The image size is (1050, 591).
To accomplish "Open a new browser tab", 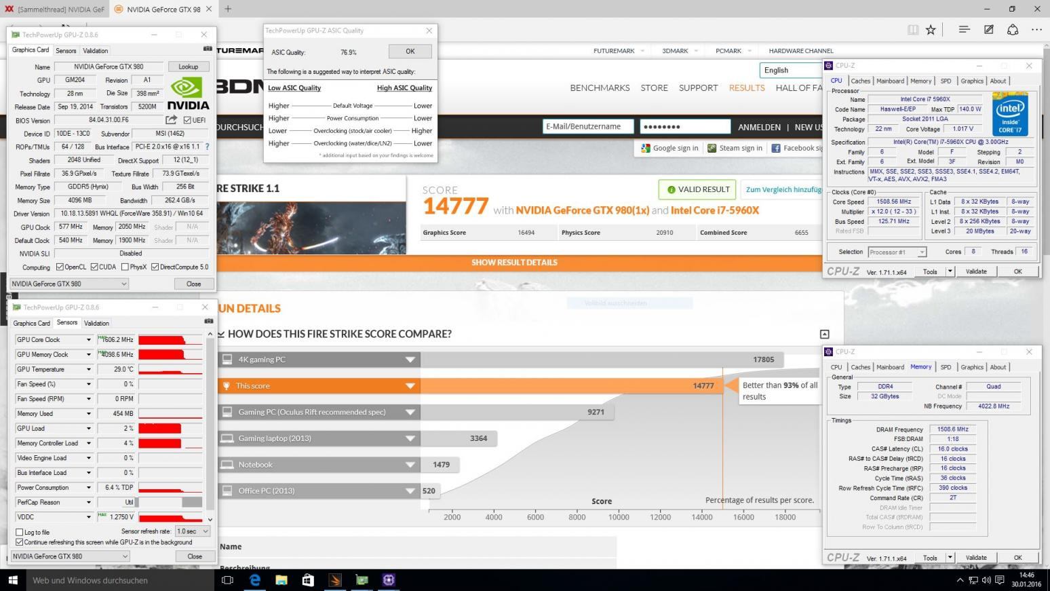I will 228,9.
